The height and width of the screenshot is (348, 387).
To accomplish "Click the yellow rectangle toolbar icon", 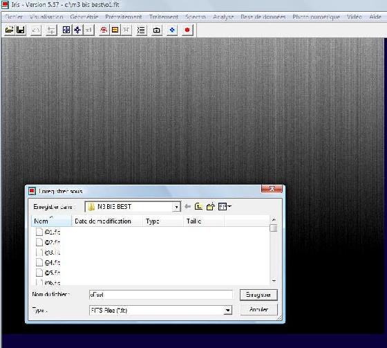I will [115, 30].
